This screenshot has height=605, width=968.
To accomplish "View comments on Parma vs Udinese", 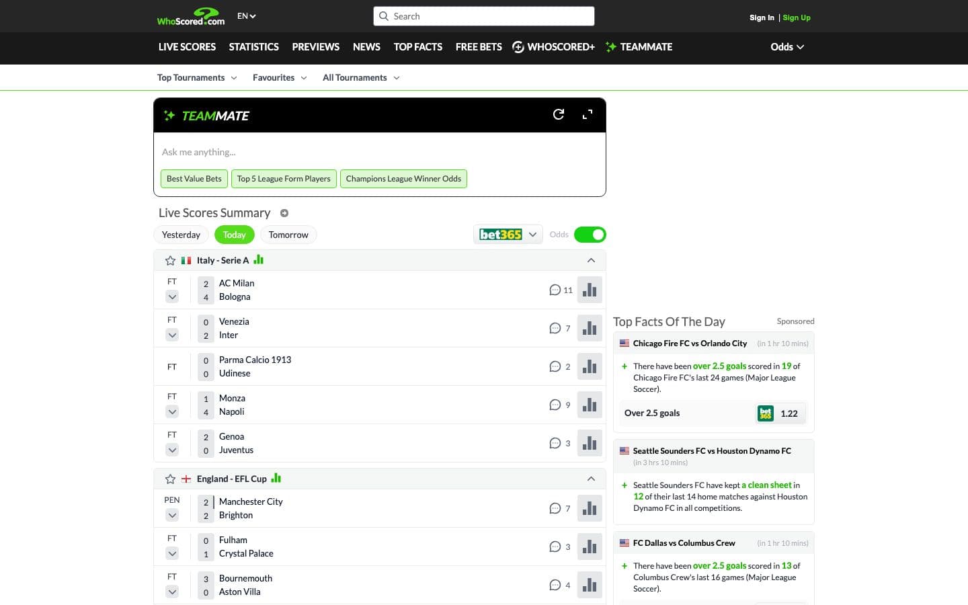I will [x=560, y=367].
